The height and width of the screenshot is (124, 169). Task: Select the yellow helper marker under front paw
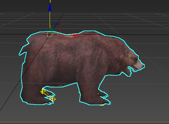(x=102, y=105)
